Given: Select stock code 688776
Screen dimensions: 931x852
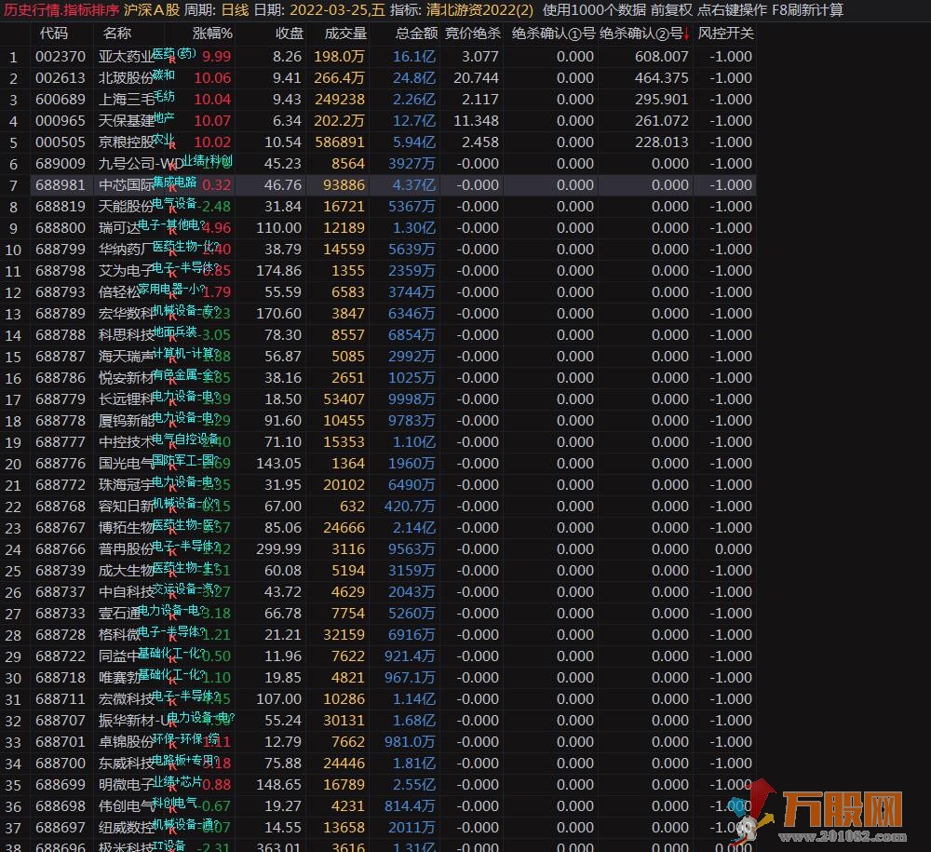Looking at the screenshot, I should click(x=61, y=463).
